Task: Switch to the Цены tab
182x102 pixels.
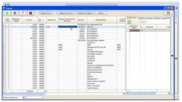Action: pos(164,18)
